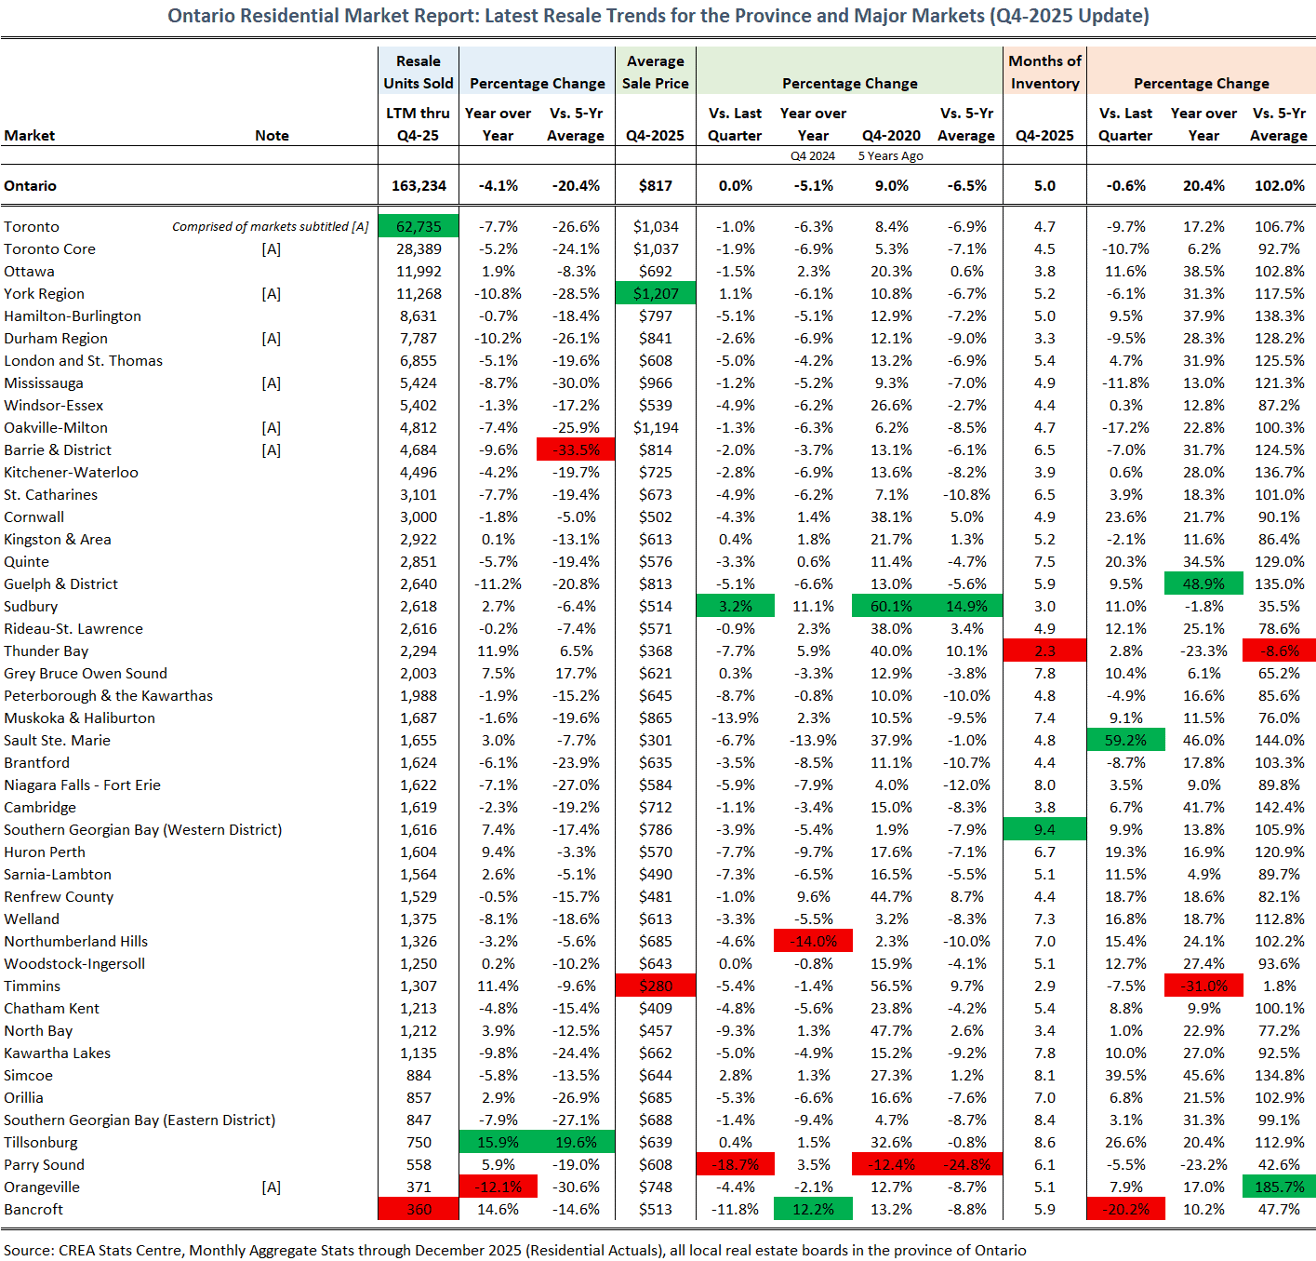Click the Ontario 163,234 units sold cell
The height and width of the screenshot is (1261, 1316).
point(419,185)
